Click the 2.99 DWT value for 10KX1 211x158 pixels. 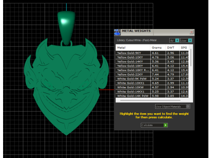click(x=171, y=83)
